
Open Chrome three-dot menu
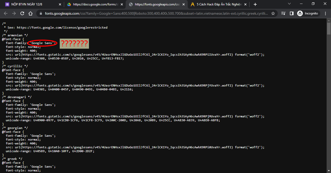pyautogui.click(x=325, y=13)
